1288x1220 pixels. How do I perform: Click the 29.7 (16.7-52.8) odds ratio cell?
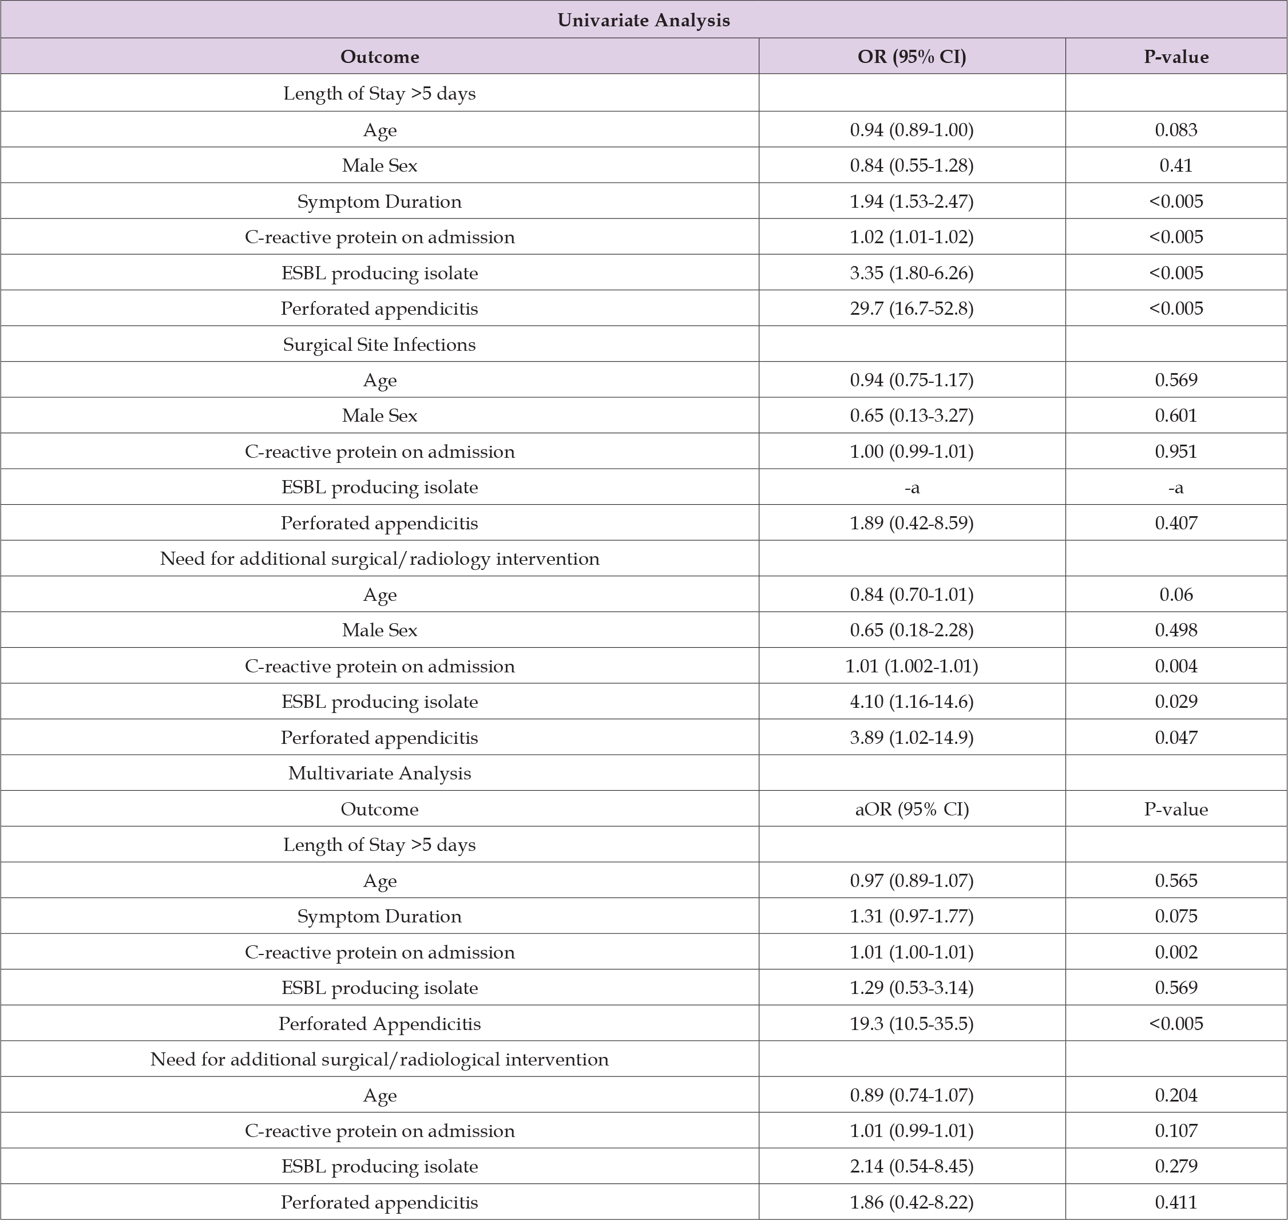(x=911, y=308)
